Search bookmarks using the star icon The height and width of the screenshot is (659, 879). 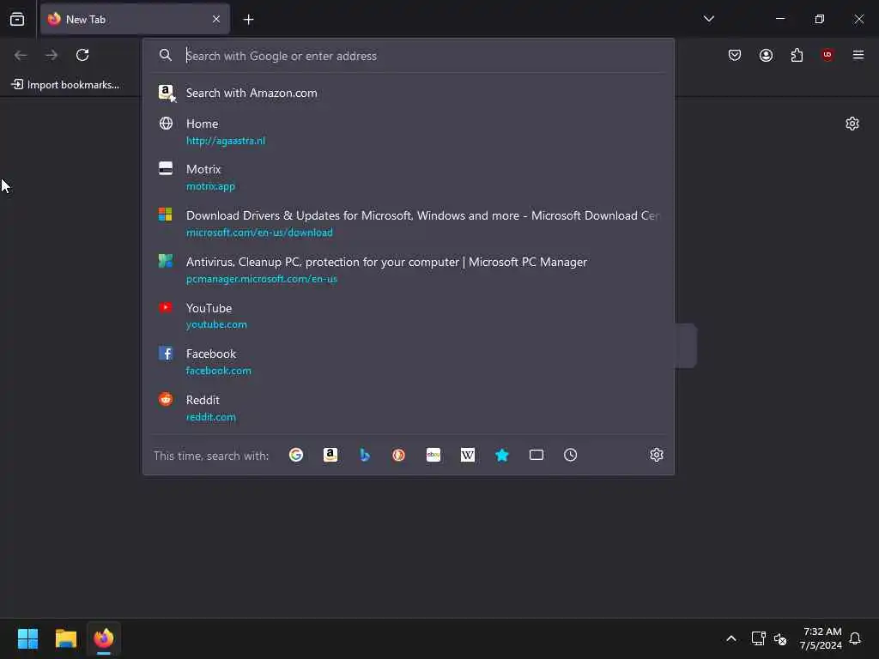point(501,455)
